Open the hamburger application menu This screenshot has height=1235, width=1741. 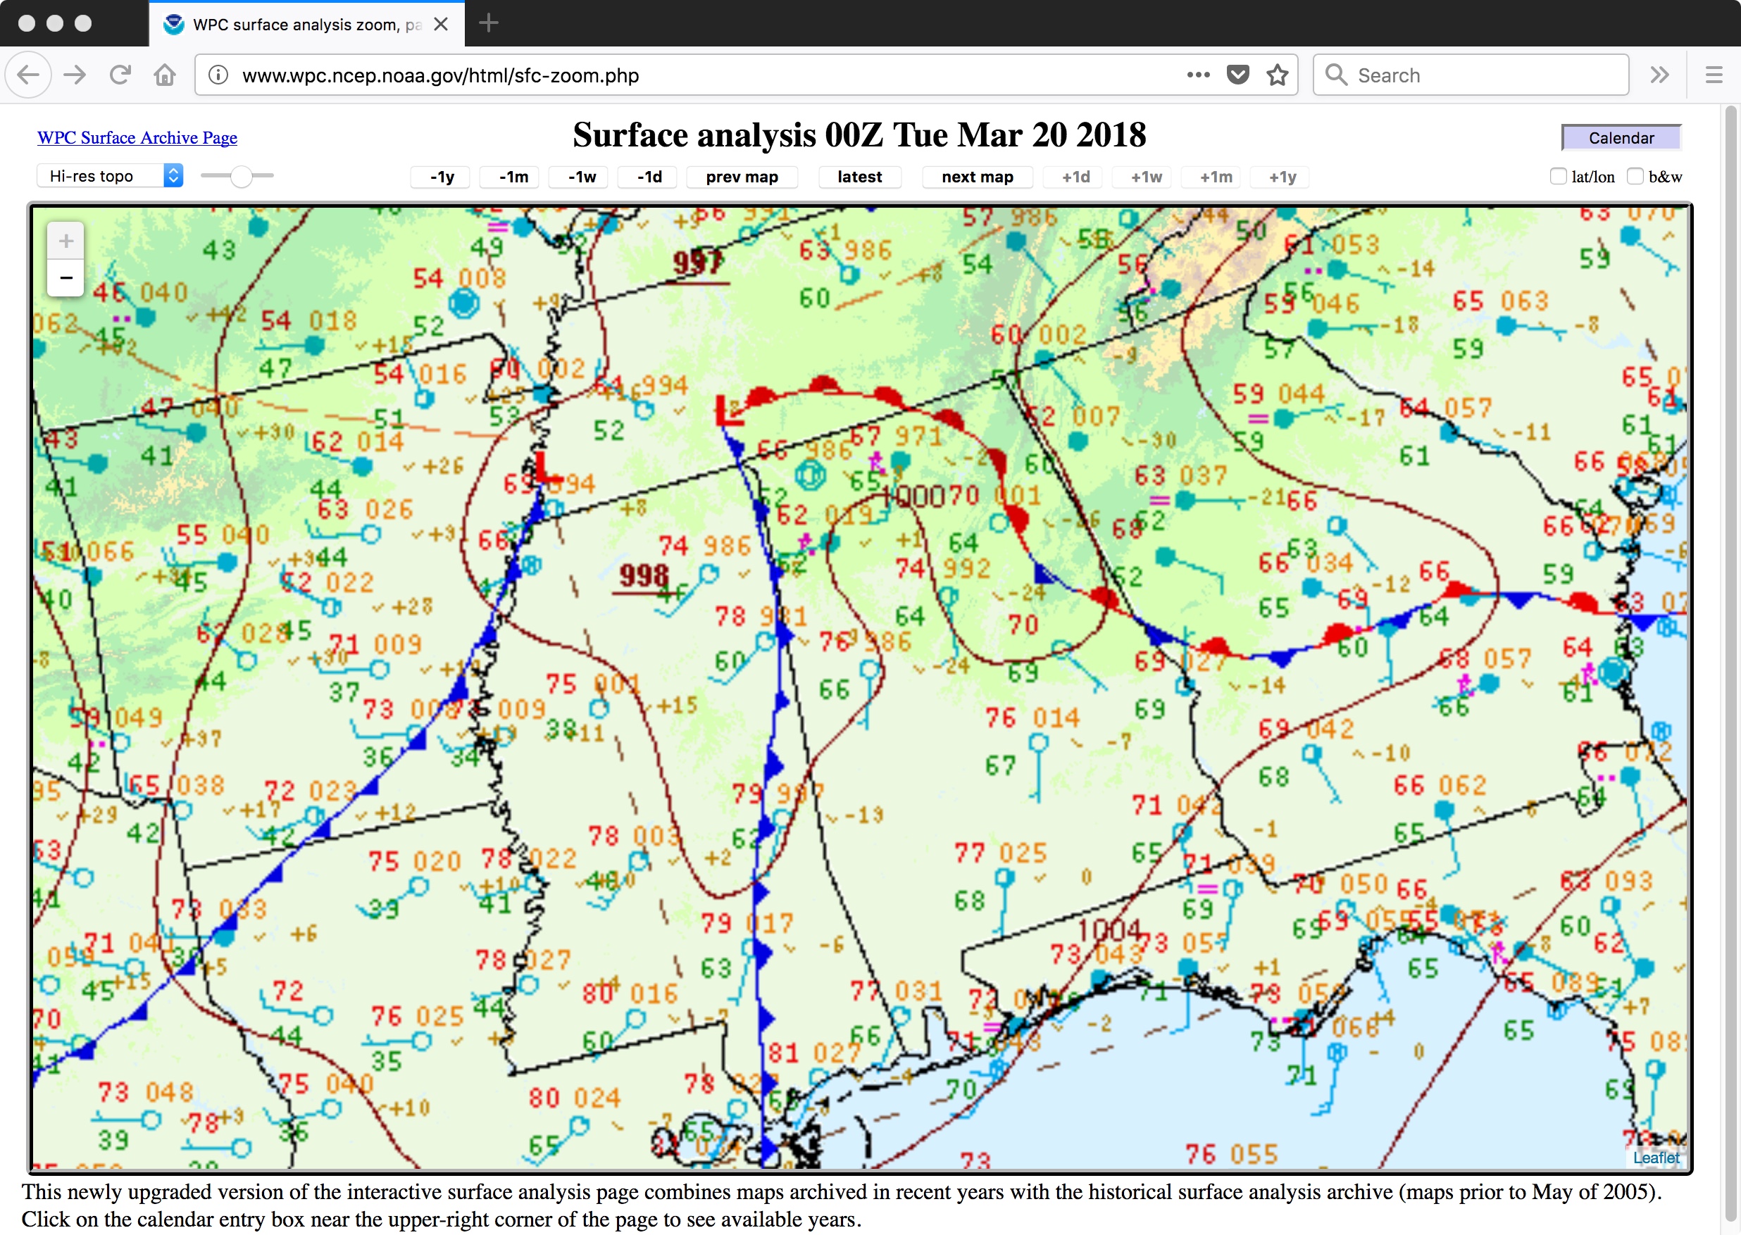pyautogui.click(x=1714, y=75)
